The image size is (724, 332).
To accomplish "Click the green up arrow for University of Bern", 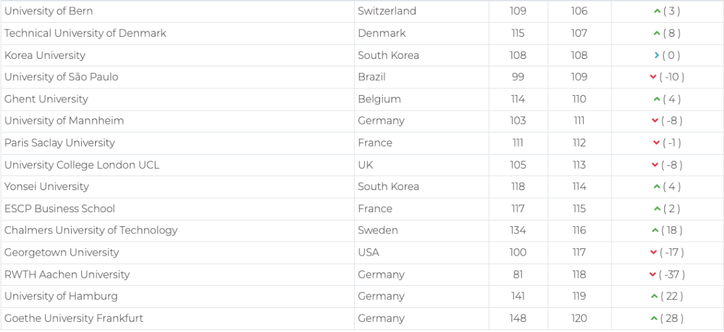I will 657,11.
